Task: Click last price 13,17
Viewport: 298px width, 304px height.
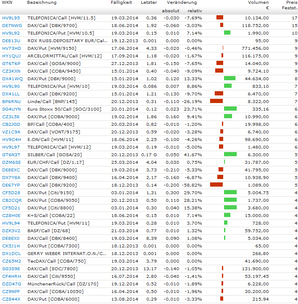Action: (x=150, y=269)
